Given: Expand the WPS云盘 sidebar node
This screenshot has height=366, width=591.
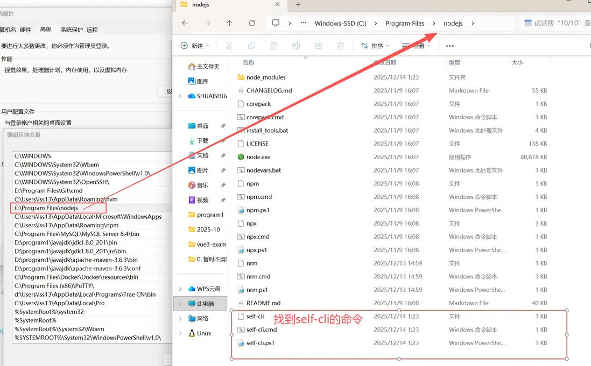Looking at the screenshot, I should point(180,289).
